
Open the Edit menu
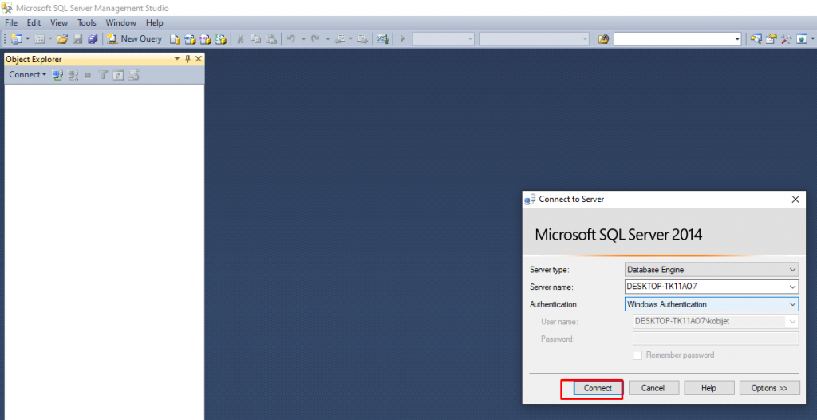pos(34,22)
